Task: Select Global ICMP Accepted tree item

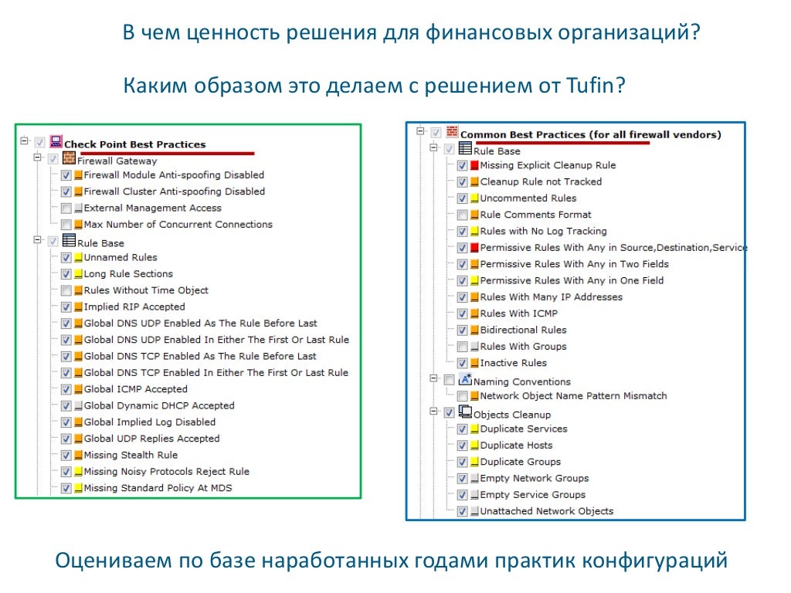Action: [x=136, y=389]
